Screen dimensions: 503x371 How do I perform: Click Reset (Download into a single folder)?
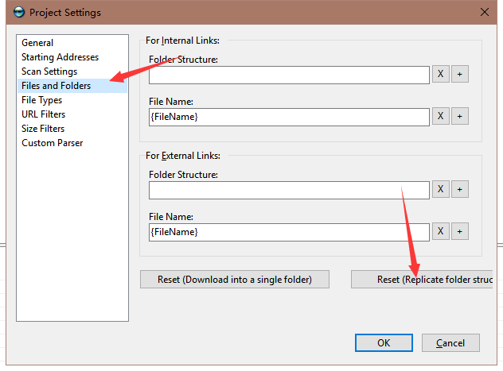coord(235,280)
